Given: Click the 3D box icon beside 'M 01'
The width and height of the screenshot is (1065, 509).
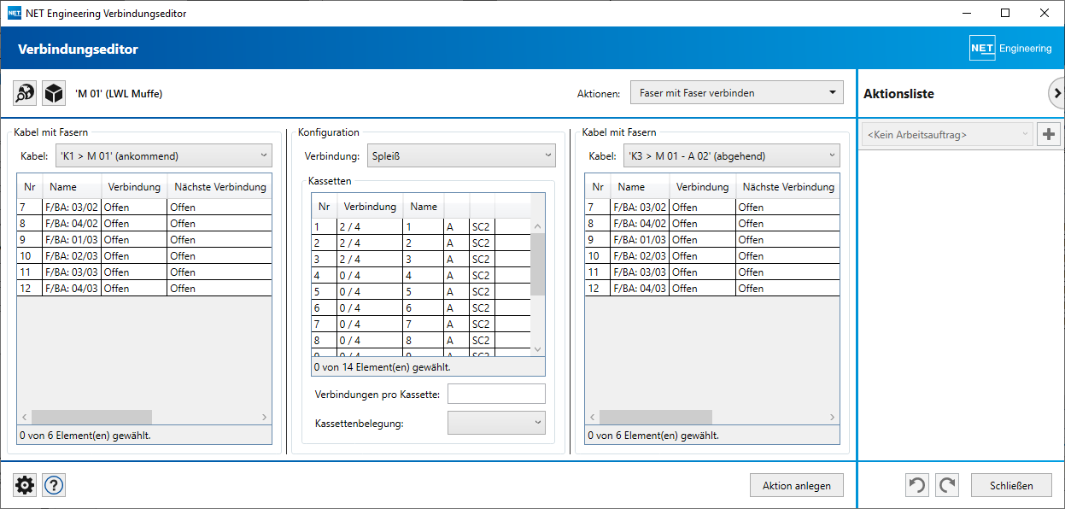Looking at the screenshot, I should pyautogui.click(x=54, y=93).
